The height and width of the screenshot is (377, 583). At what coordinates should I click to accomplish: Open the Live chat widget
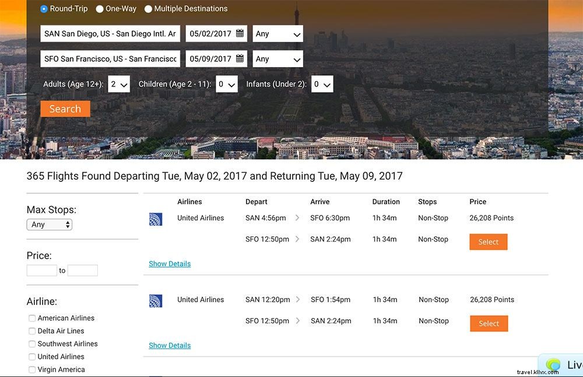563,365
